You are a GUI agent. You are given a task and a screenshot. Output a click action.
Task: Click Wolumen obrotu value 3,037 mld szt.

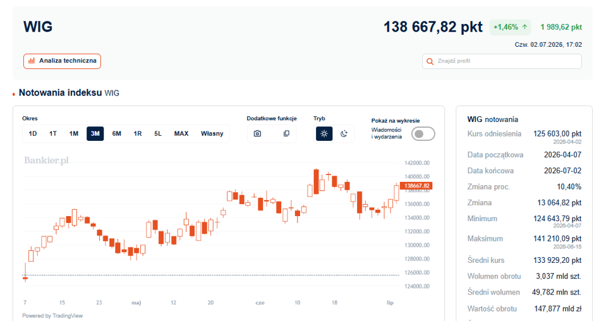click(559, 276)
